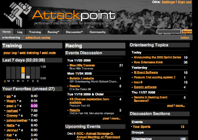The image size is (198, 140).
Task: Click Thursday's orange training bar
Action: coord(23,70)
